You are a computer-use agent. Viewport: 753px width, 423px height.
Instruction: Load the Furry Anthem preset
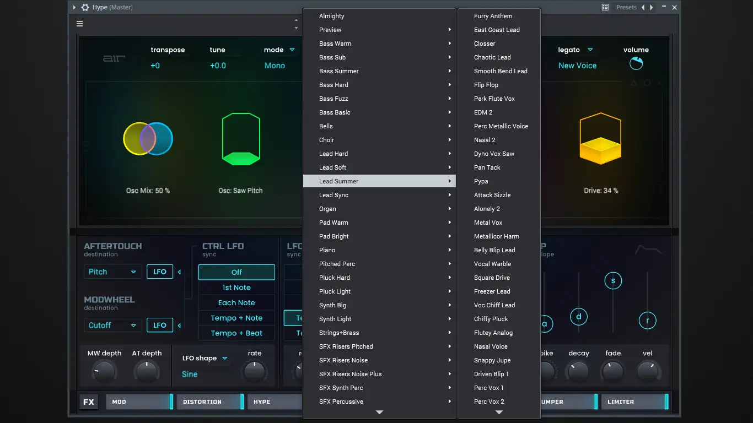click(499, 16)
